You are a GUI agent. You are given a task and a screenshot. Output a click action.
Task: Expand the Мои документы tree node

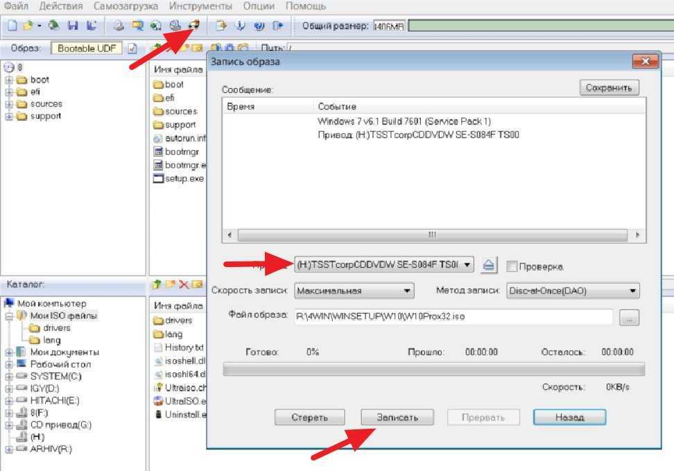point(9,352)
